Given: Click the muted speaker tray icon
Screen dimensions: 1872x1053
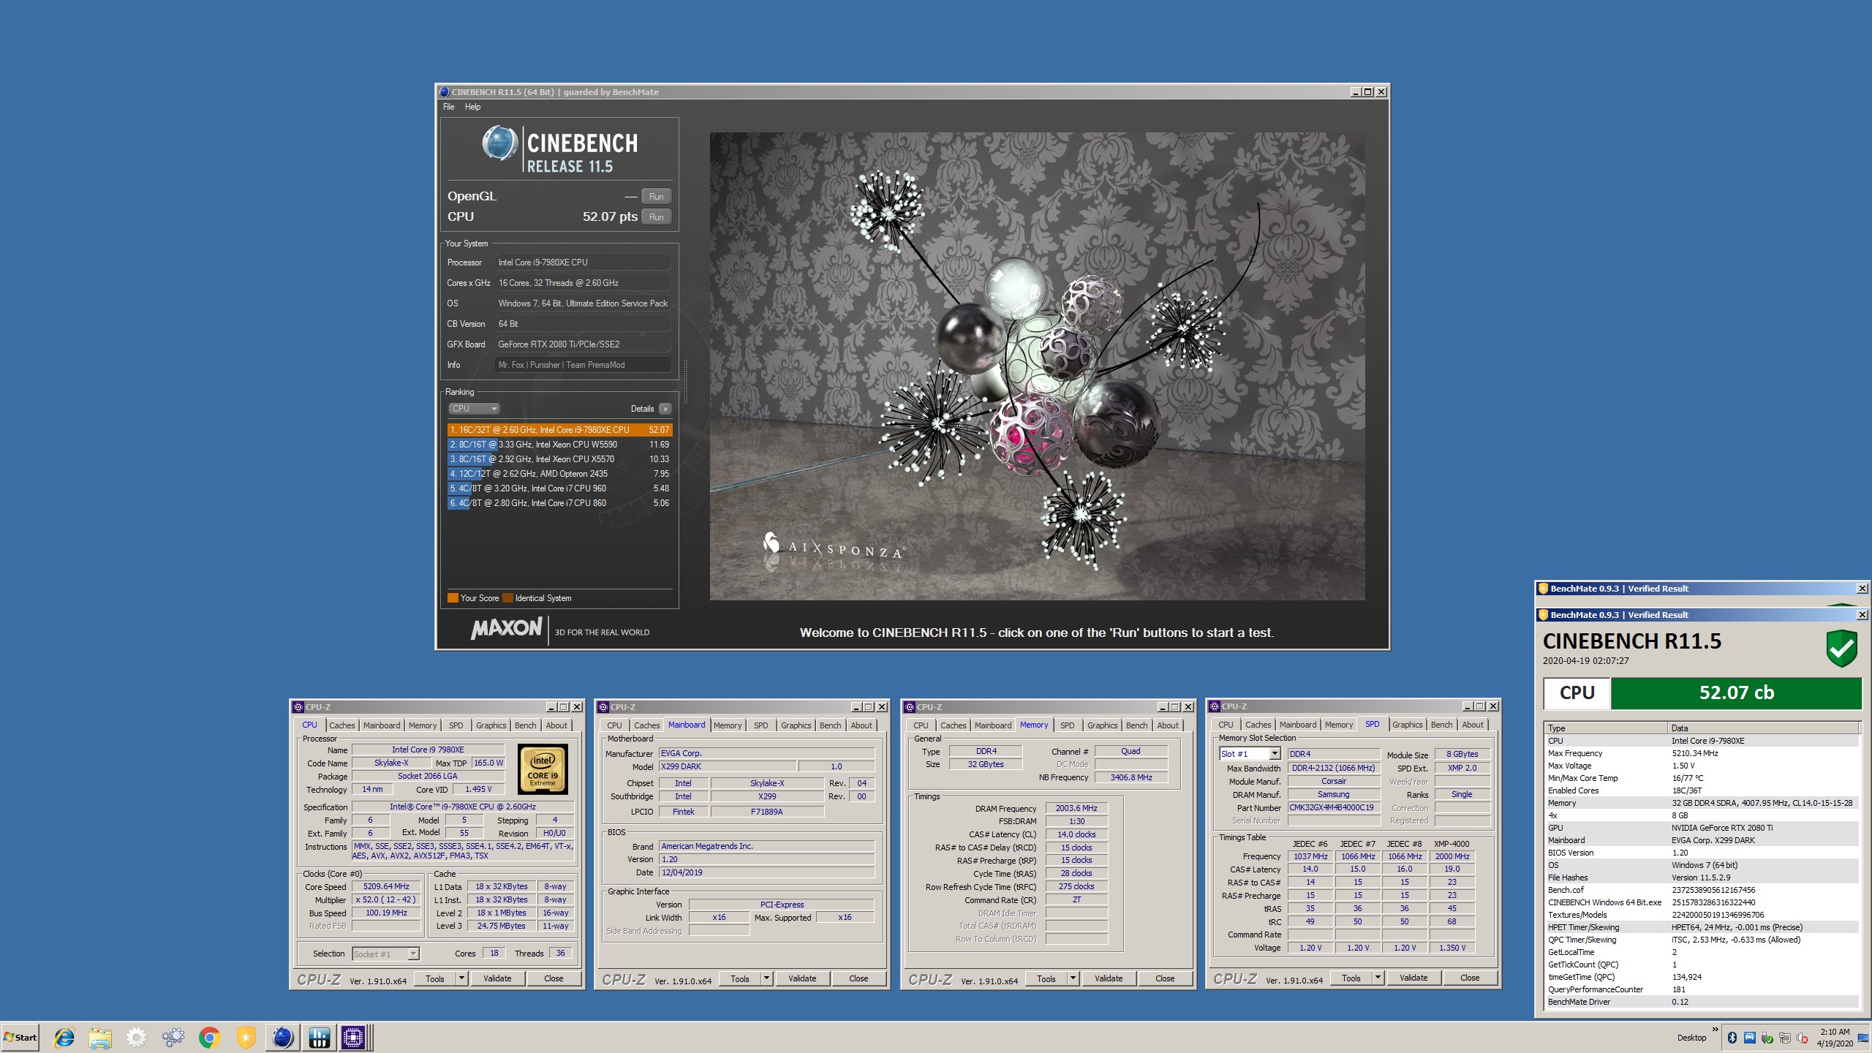Looking at the screenshot, I should click(x=1802, y=1038).
